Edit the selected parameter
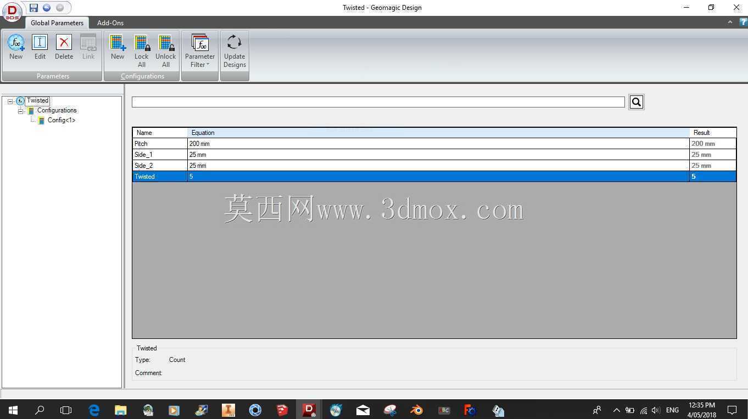Screen dimensions: 748x419 (x=40, y=47)
